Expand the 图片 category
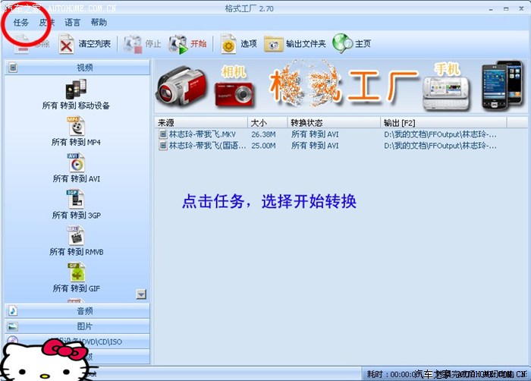The height and width of the screenshot is (381, 531). click(x=77, y=326)
